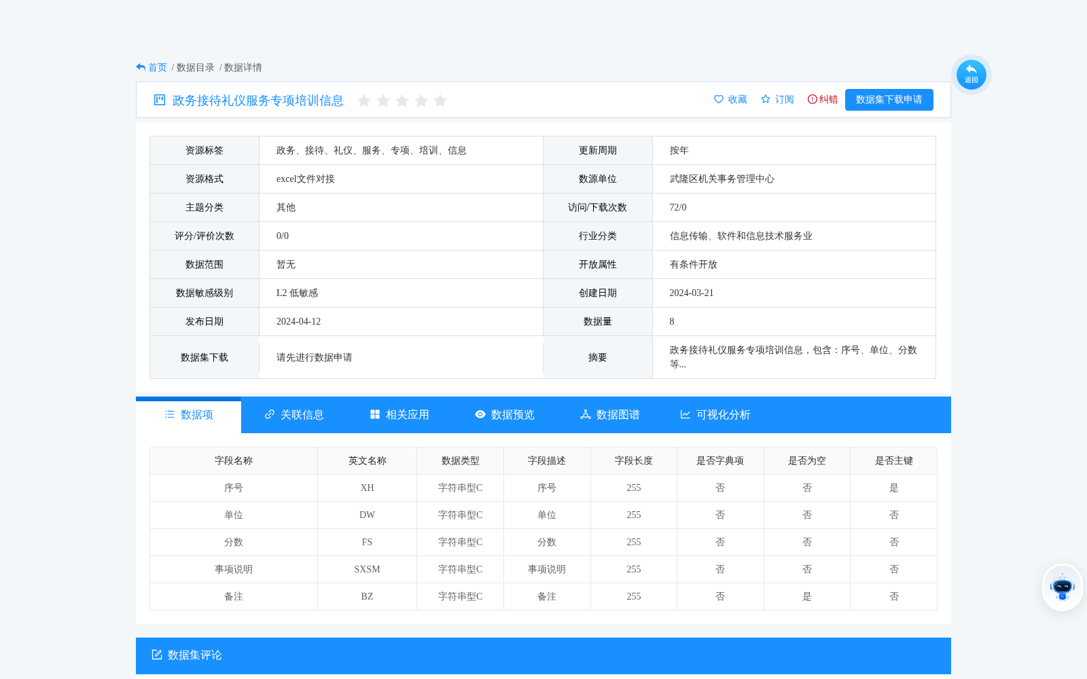Click the 英文名称 column header
Screen dimensions: 1087x679
coord(368,461)
